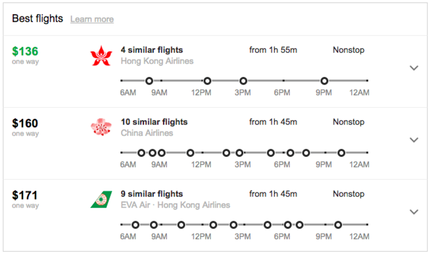Select the latest EVA Air departure marker
The height and width of the screenshot is (254, 430).
(338, 225)
